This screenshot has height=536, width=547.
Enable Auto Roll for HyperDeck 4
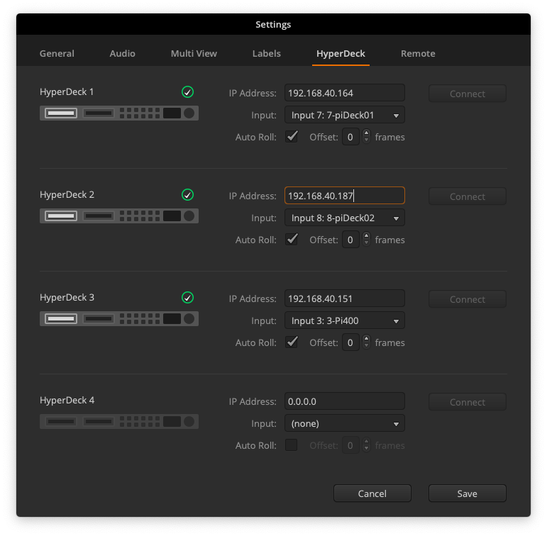[292, 445]
